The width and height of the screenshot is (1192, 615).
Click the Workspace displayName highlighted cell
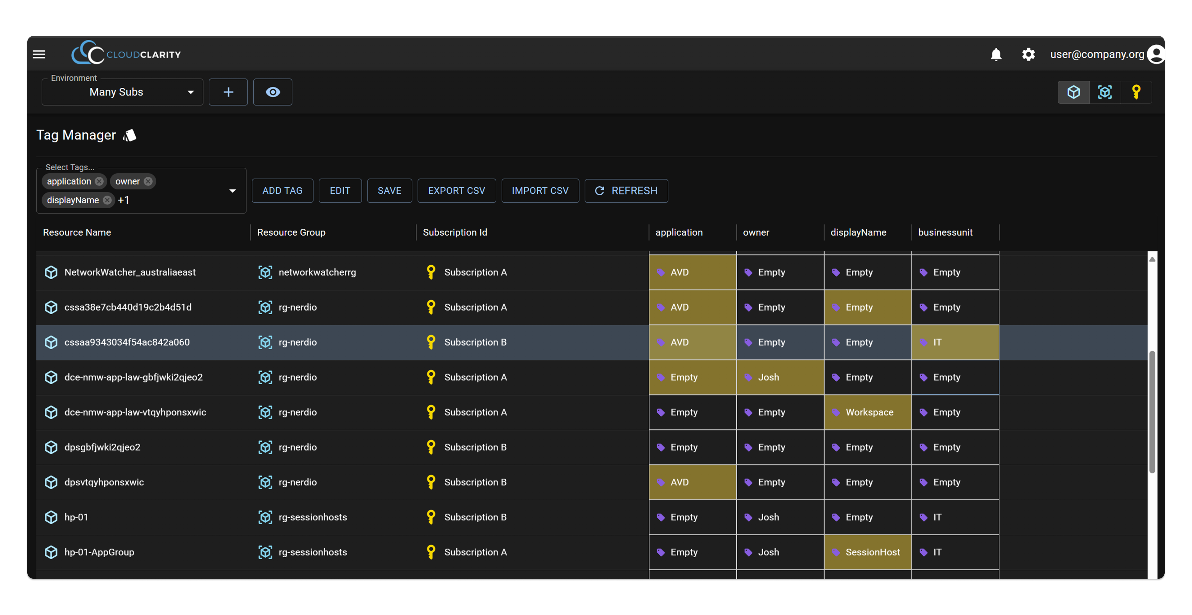(x=868, y=412)
